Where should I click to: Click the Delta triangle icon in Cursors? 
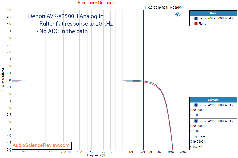pos(196,137)
